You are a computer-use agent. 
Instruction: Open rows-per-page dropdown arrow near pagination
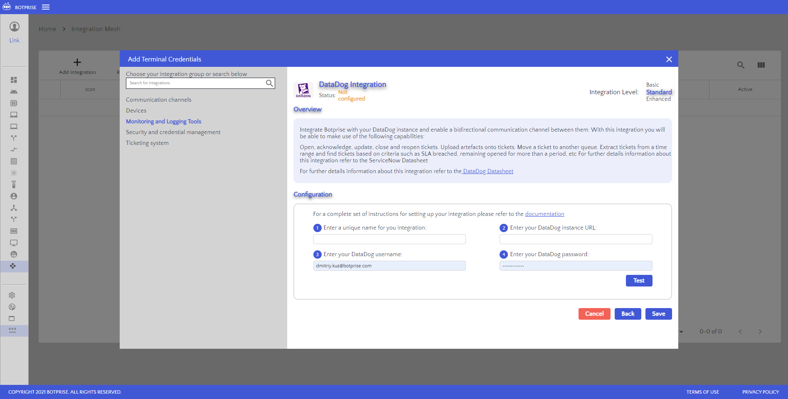681,332
